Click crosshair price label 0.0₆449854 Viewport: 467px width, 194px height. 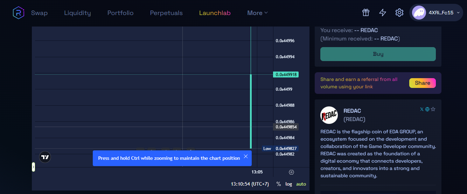coord(286,127)
